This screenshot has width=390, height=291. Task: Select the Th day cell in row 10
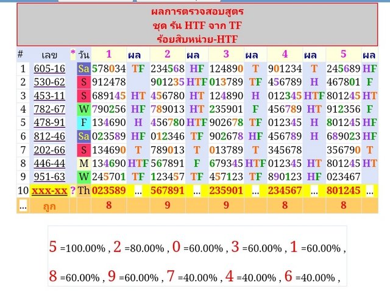84,191
